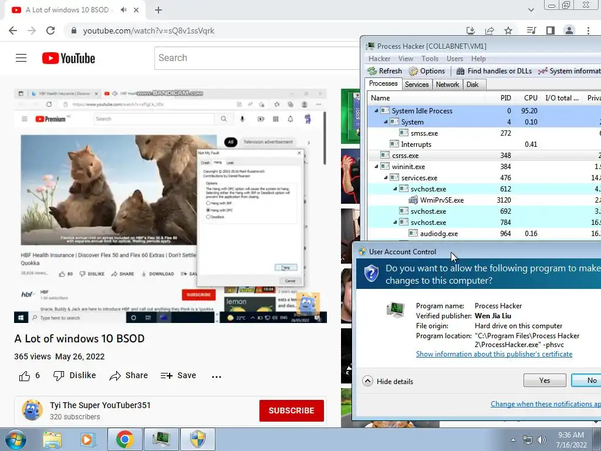Click the Chrome back arrow
Image resolution: width=601 pixels, height=451 pixels.
[x=13, y=31]
